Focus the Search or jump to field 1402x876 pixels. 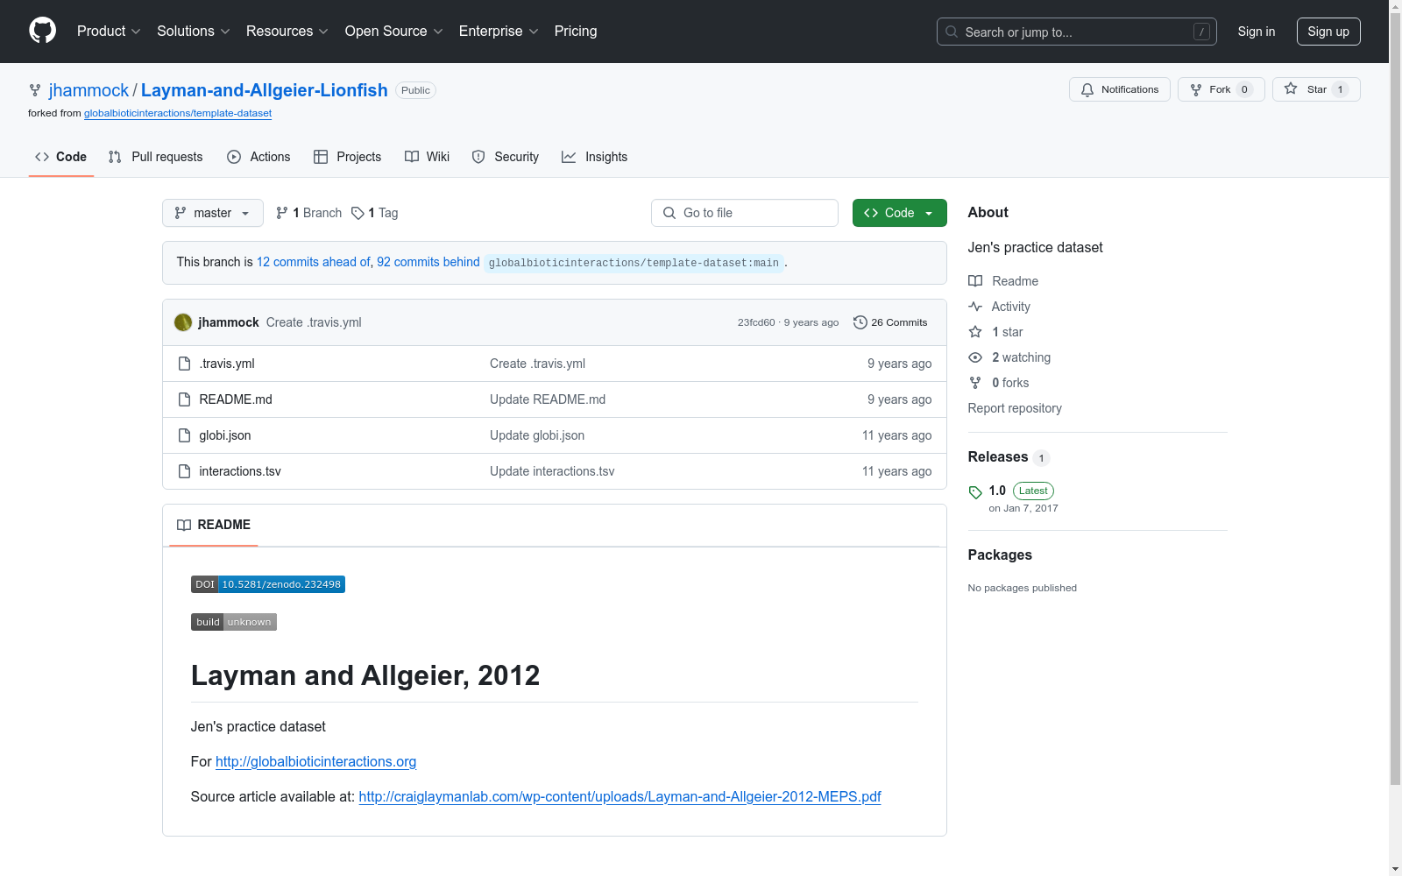1077,32
